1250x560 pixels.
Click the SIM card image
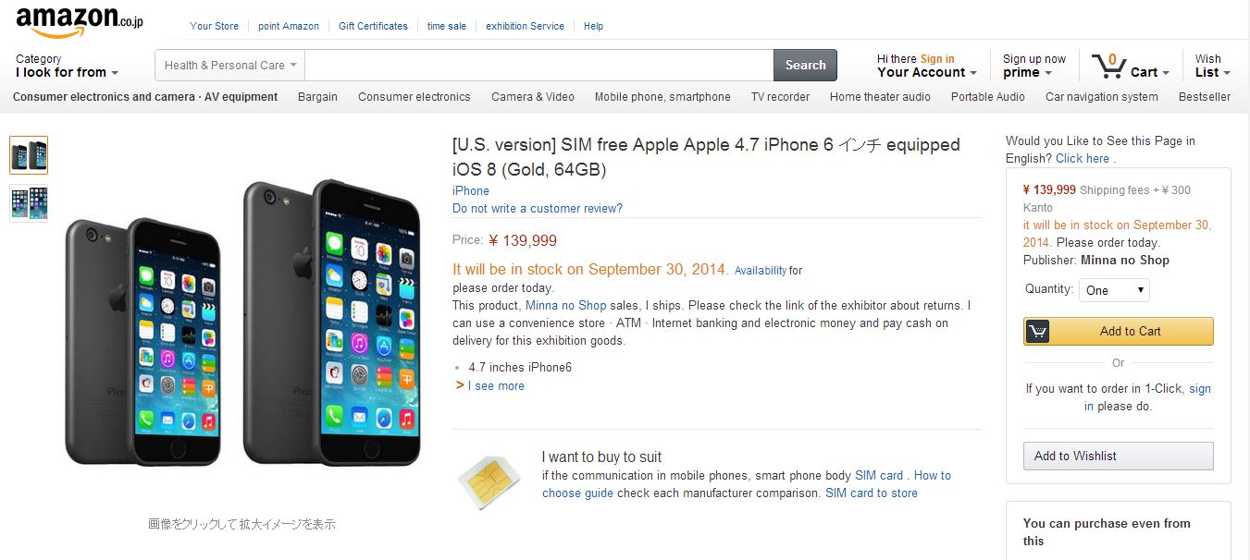click(x=489, y=480)
